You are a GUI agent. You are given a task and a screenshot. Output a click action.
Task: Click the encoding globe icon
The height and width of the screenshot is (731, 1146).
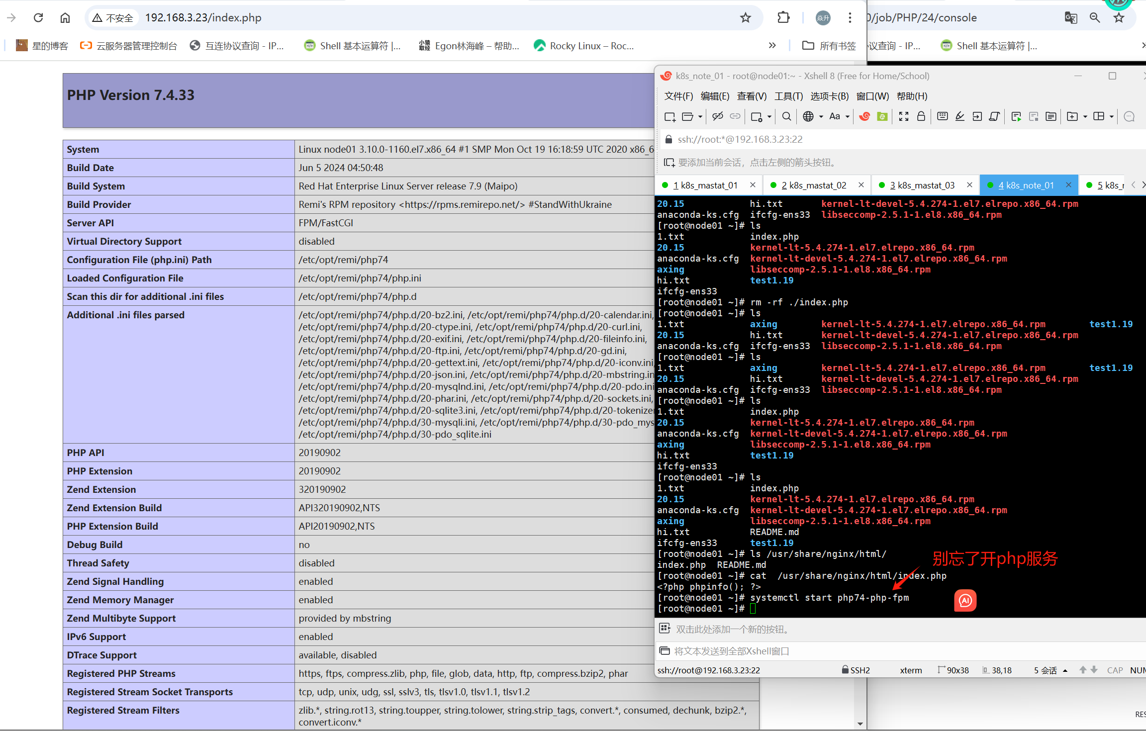(x=808, y=116)
